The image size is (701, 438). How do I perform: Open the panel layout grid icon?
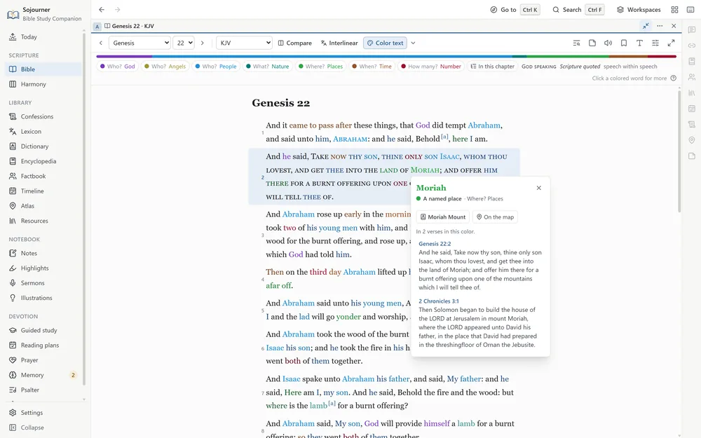point(674,9)
